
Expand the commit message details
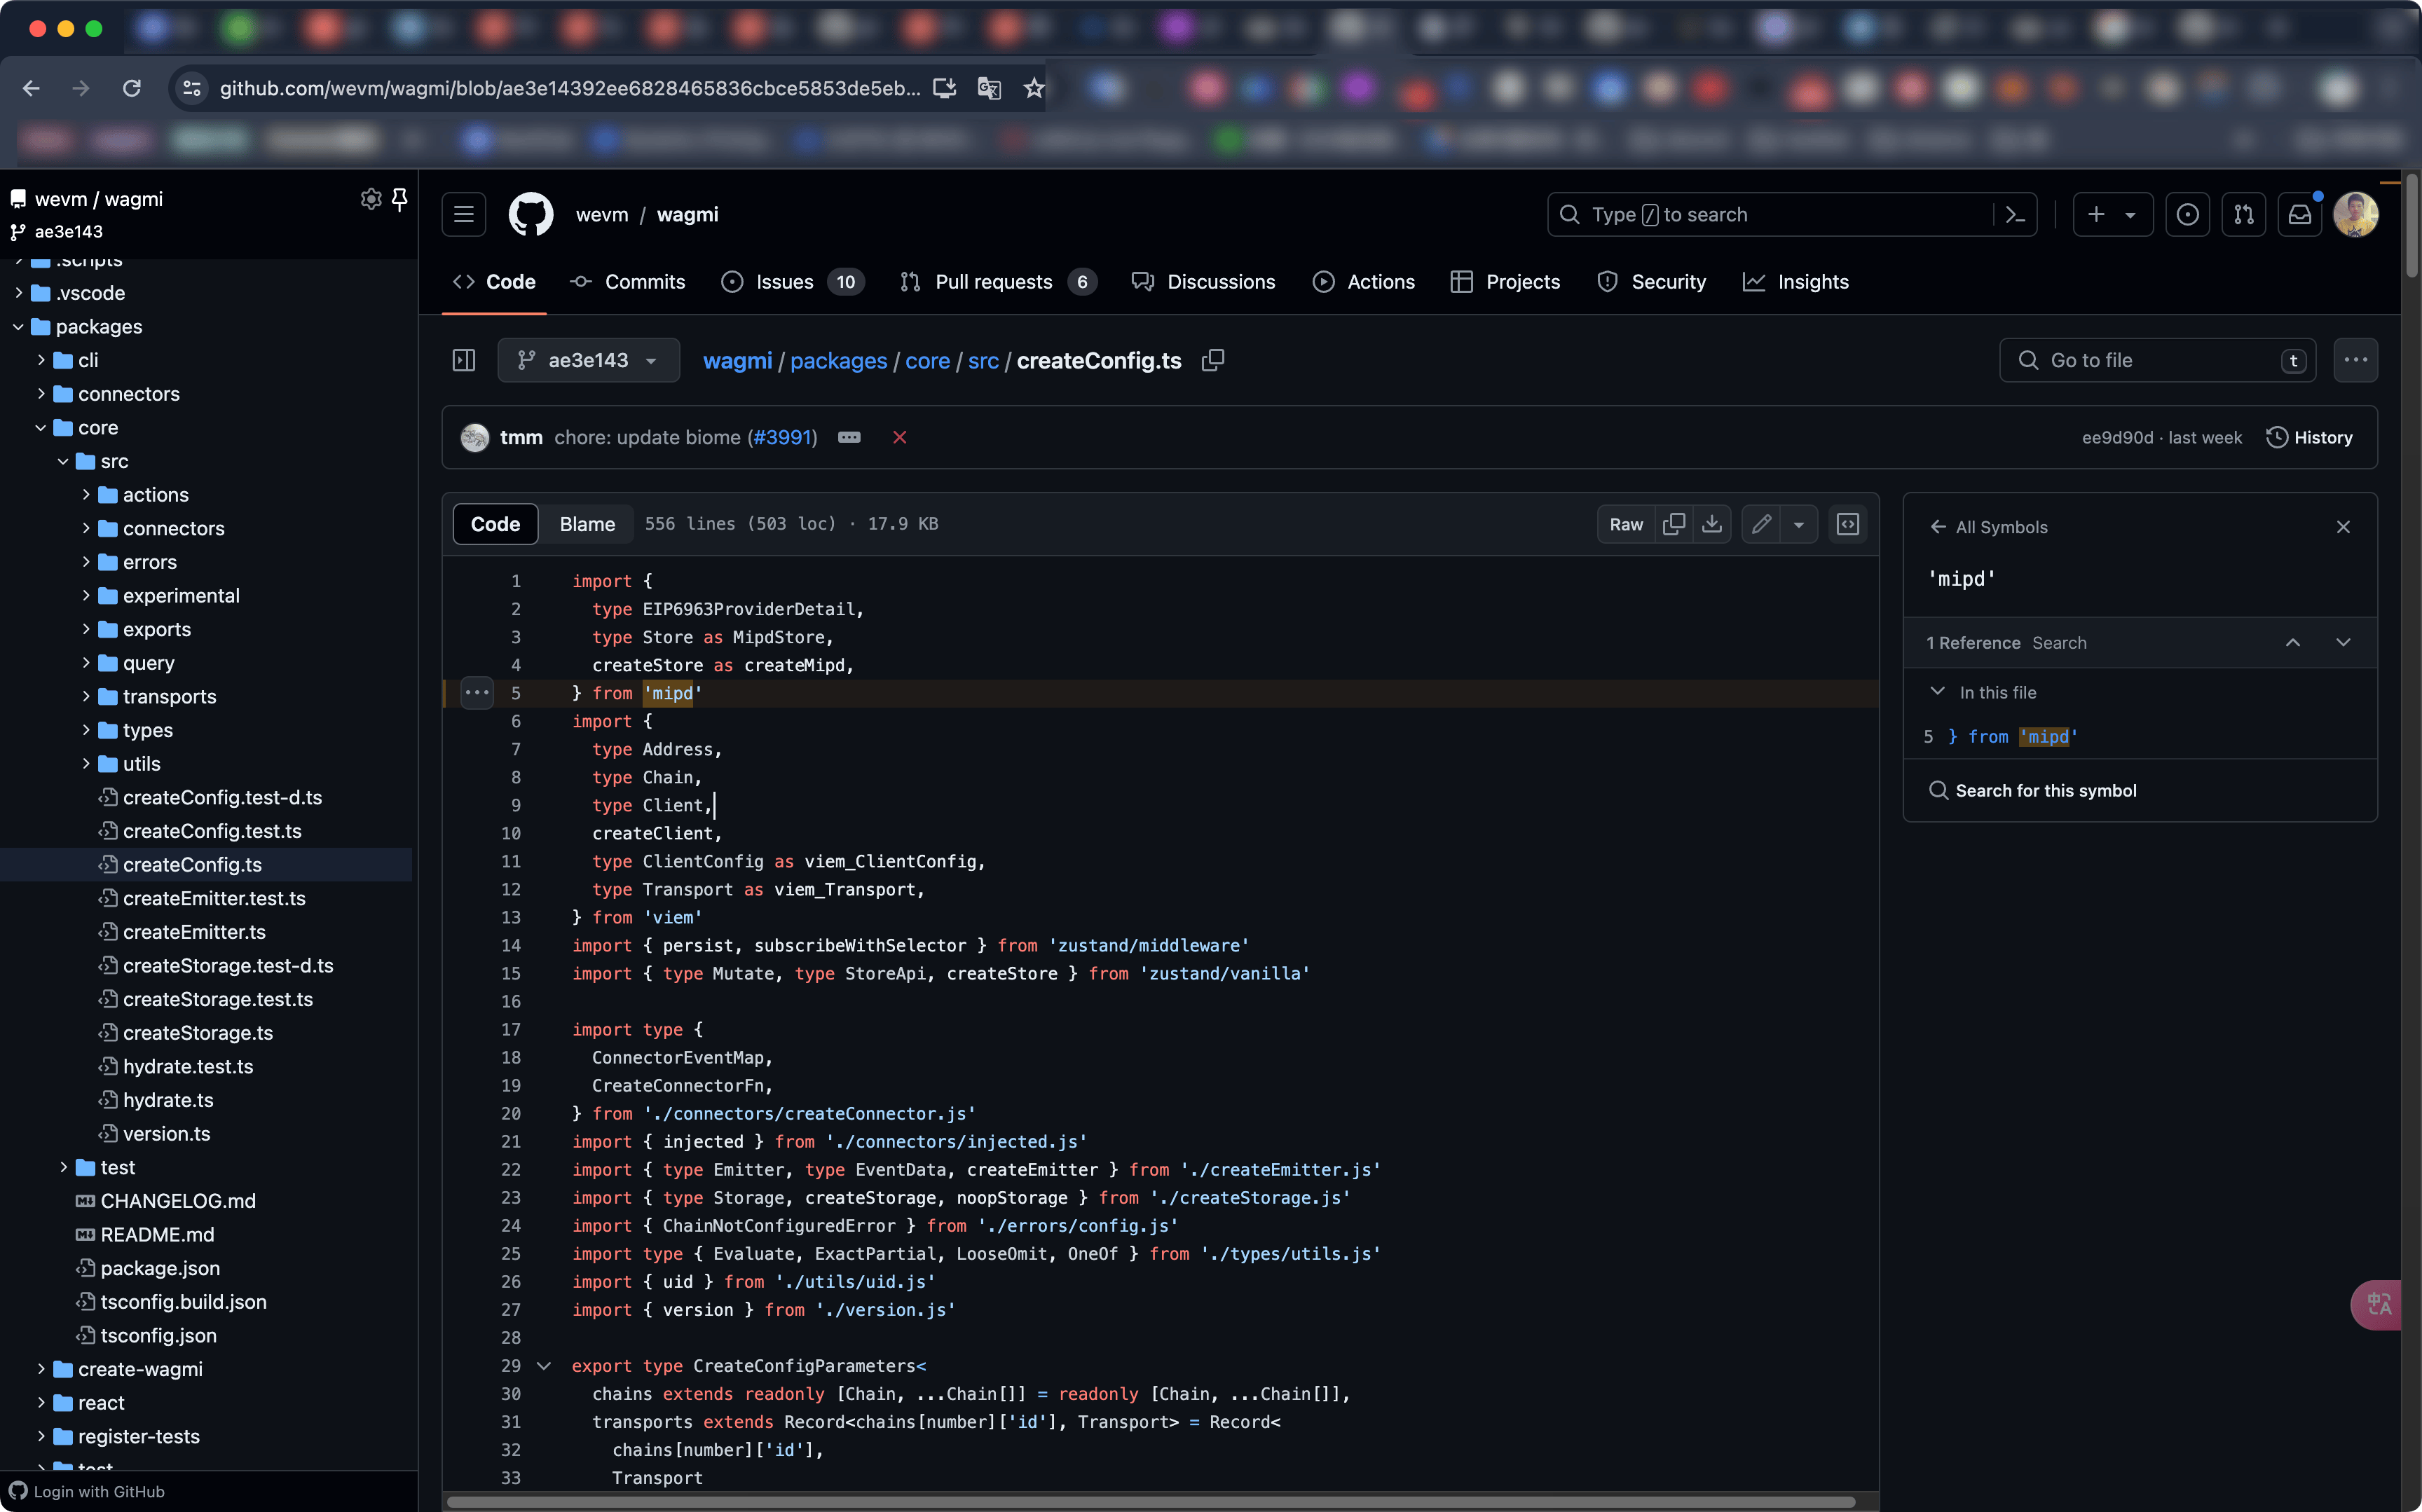[x=849, y=437]
